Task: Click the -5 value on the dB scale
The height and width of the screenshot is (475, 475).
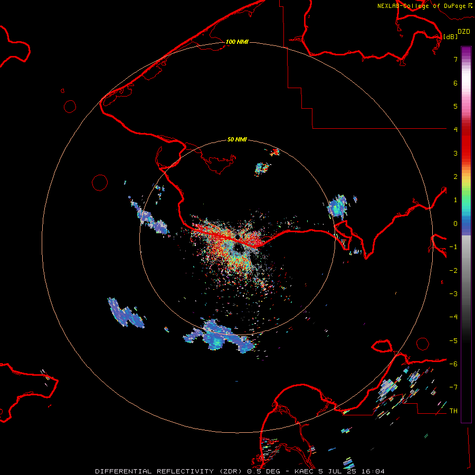Action: coord(453,341)
